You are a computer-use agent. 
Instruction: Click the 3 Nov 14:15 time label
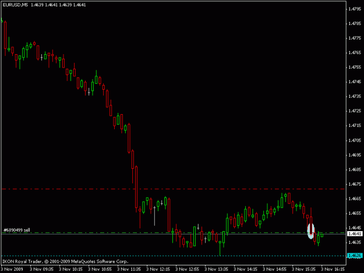pos(245,269)
